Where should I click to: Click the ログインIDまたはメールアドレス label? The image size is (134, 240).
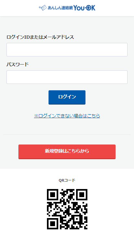coord(40,37)
